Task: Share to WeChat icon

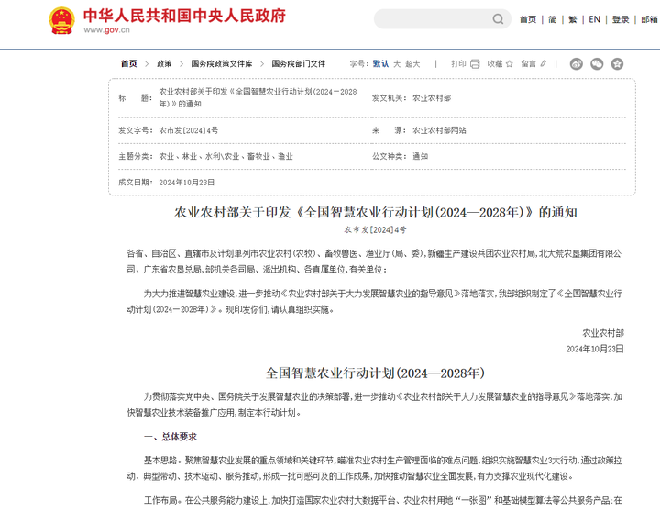Action: click(597, 64)
